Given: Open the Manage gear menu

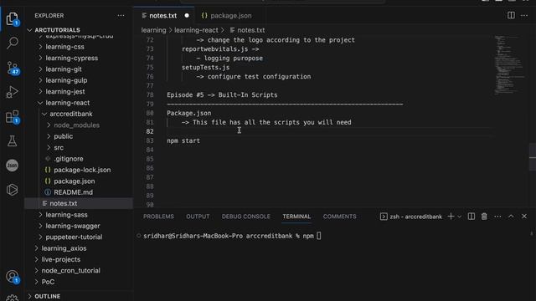Looking at the screenshot, I should click(x=13, y=298).
